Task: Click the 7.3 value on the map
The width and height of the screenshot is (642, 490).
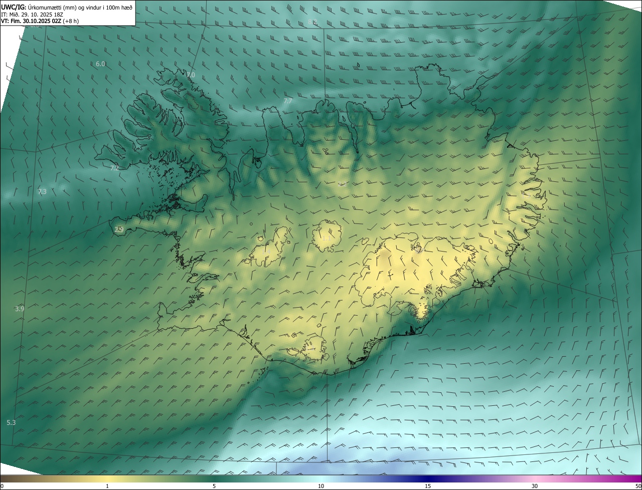Action: point(42,191)
